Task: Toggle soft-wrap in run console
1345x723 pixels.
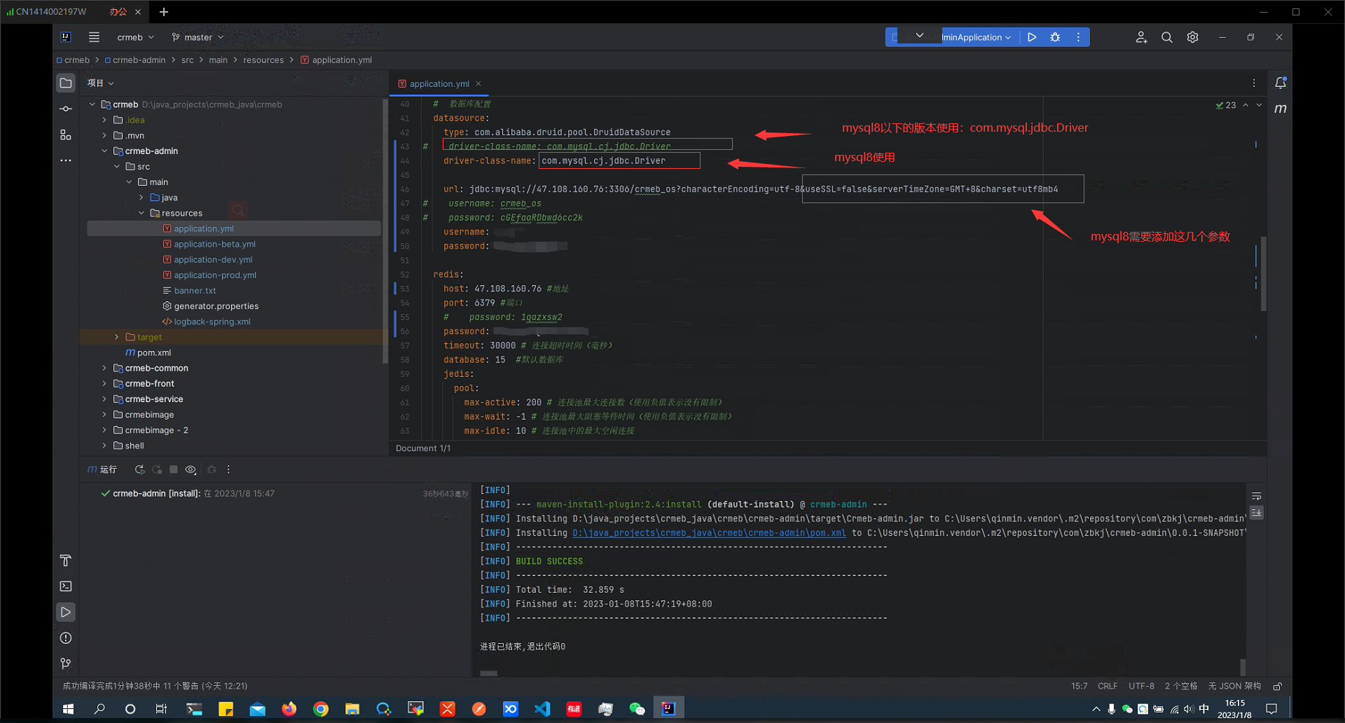Action: [1257, 496]
